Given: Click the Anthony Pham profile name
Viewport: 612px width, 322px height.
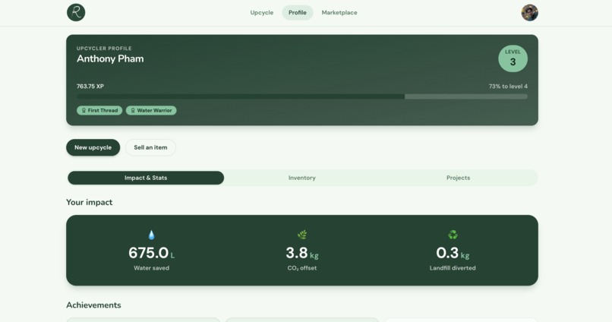Looking at the screenshot, I should coord(110,59).
